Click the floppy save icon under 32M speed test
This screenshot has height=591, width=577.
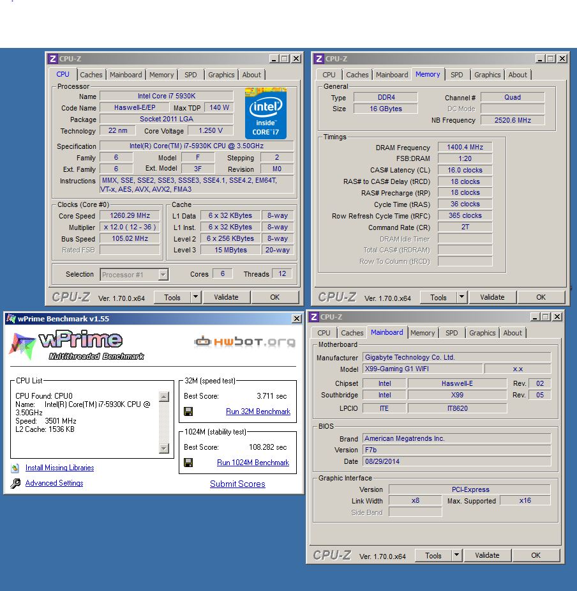click(x=188, y=411)
